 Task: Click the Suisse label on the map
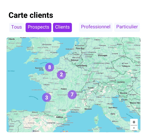91,88
